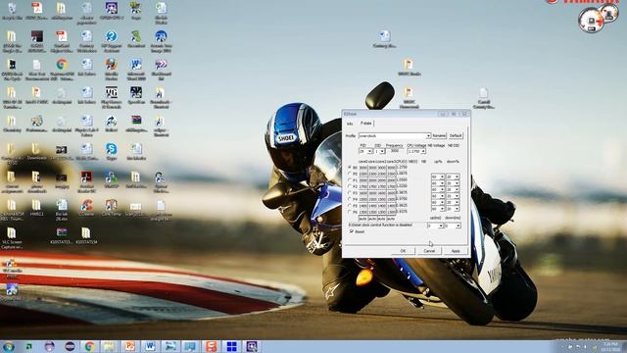
Task: Switch to the P-state tab
Action: tap(365, 124)
